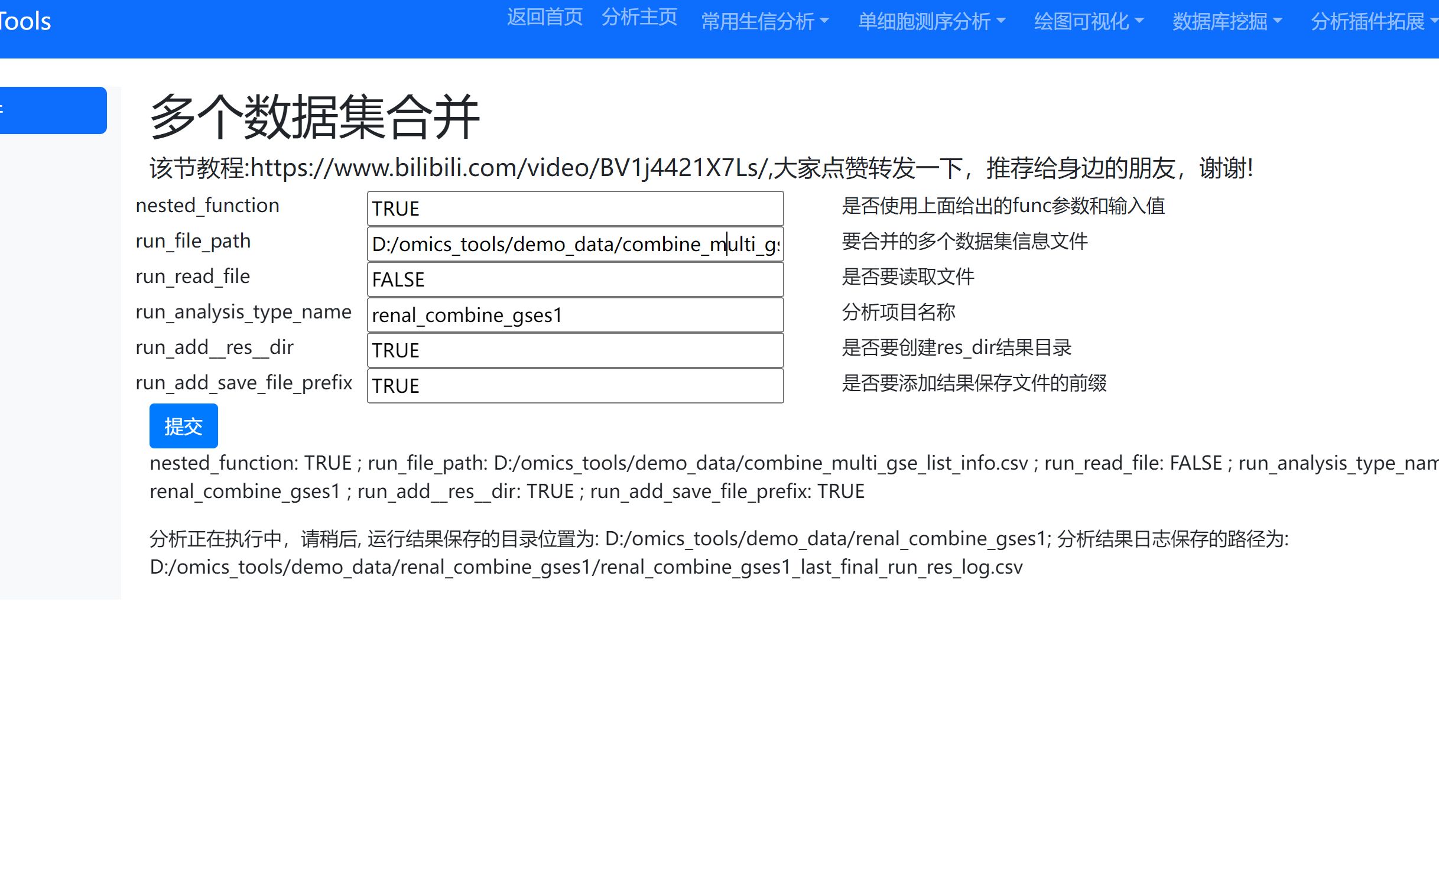Click the 提交 submit button
Image resolution: width=1439 pixels, height=882 pixels.
point(183,426)
